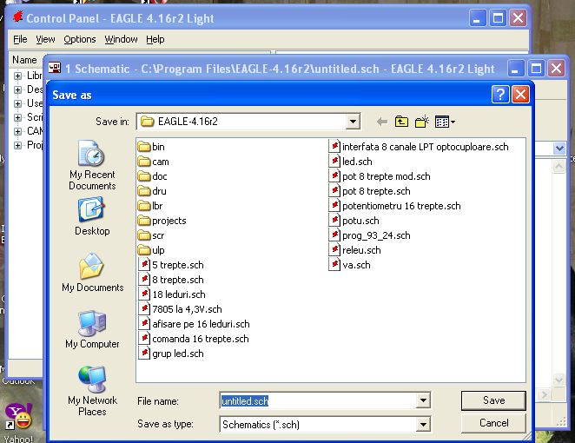Screen dimensions: 575x443
Task: Open My Computer in places bar
Action: click(92, 329)
